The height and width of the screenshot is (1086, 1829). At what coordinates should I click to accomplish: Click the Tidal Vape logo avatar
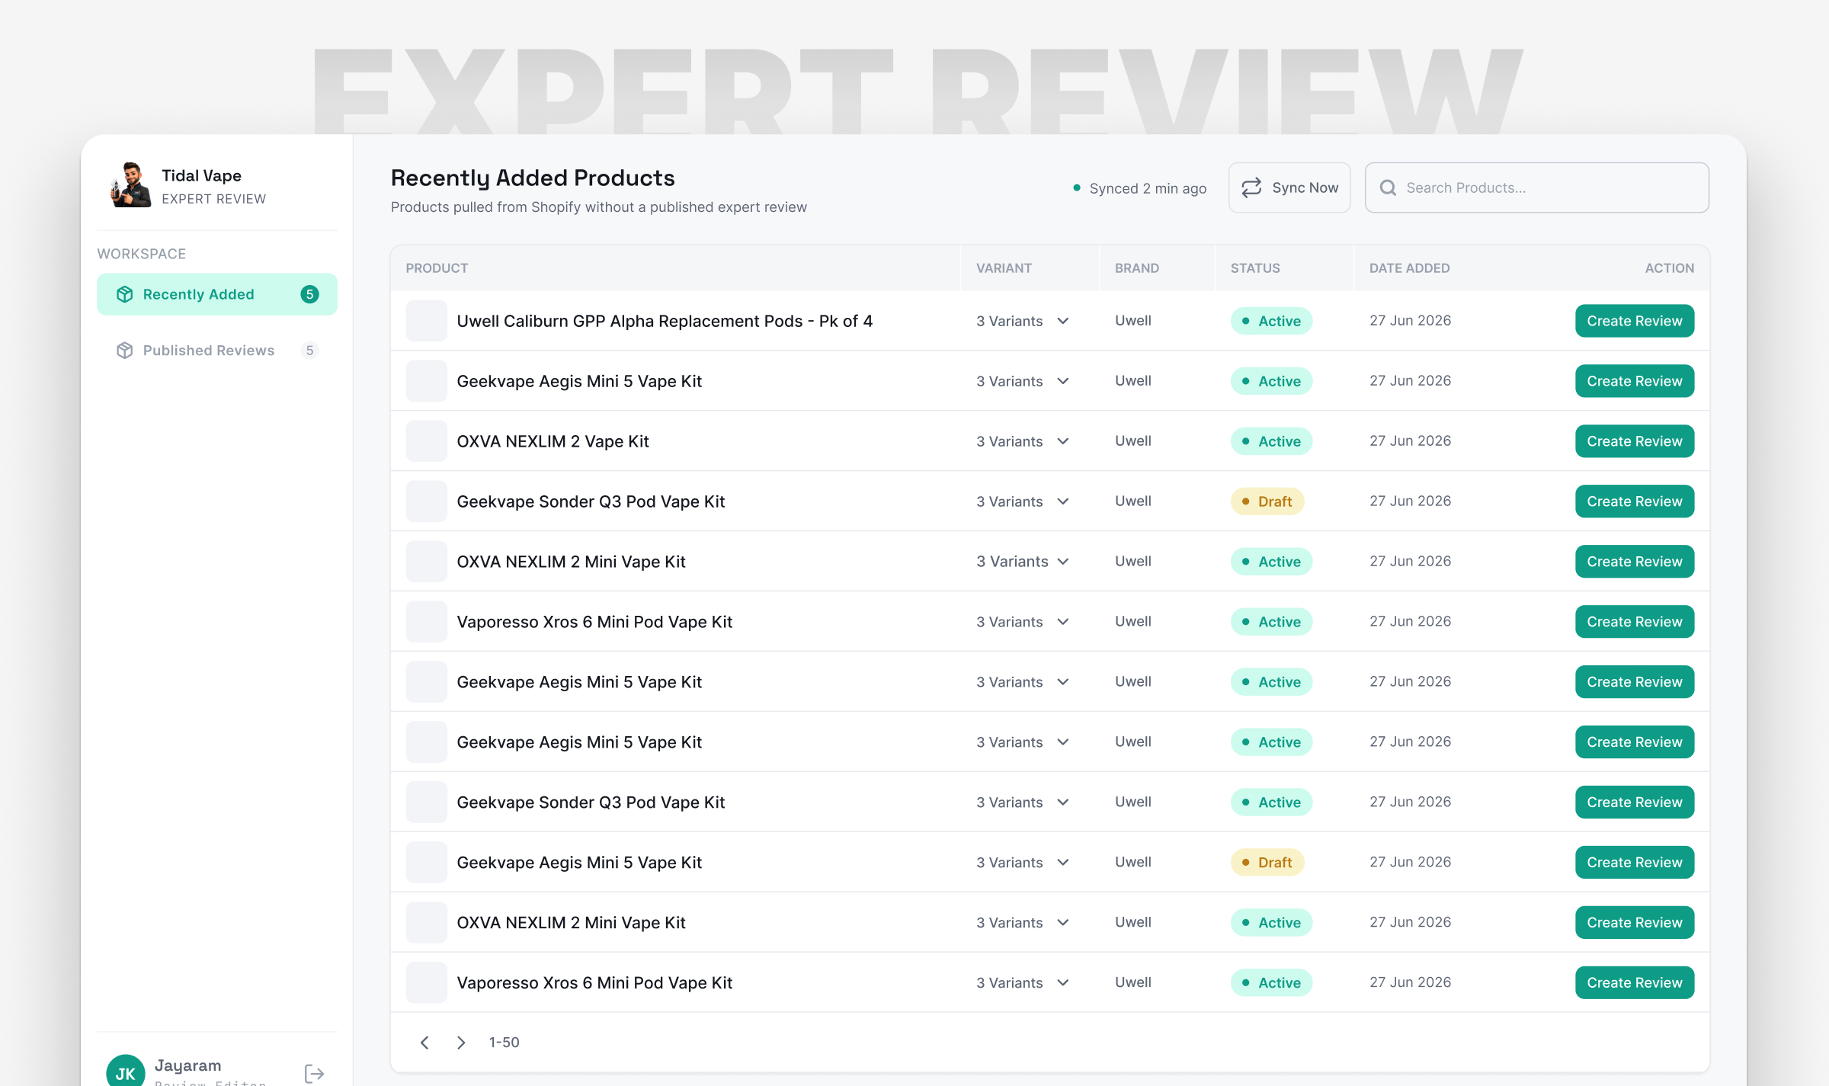coord(130,185)
